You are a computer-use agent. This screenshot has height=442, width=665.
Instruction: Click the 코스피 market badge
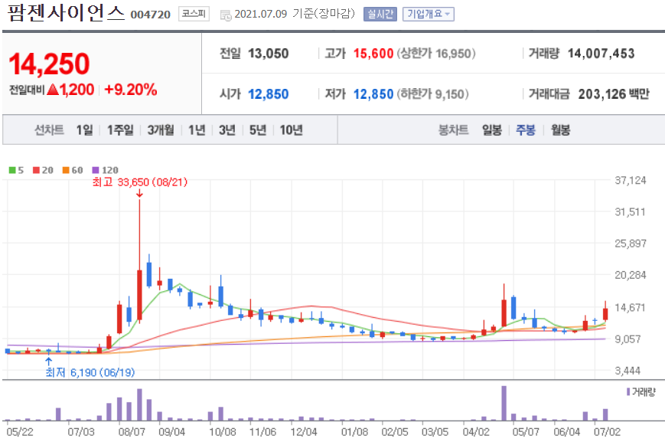point(194,14)
